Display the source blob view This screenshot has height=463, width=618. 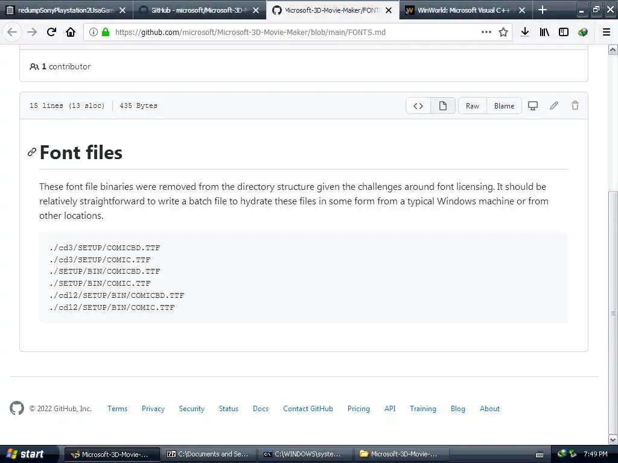click(x=418, y=106)
